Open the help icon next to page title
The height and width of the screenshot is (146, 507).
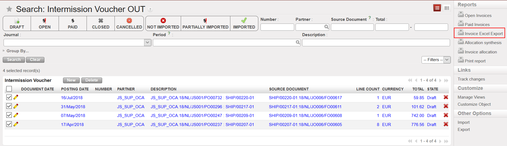(150, 10)
